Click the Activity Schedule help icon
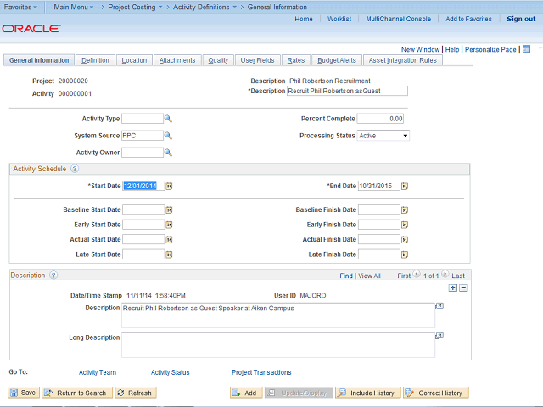 [x=75, y=169]
